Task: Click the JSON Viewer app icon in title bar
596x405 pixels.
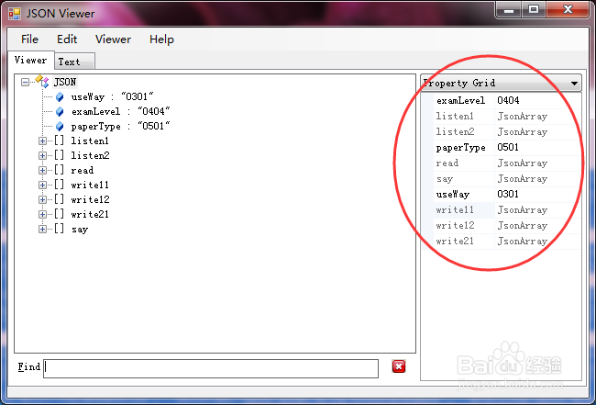Action: (15, 14)
